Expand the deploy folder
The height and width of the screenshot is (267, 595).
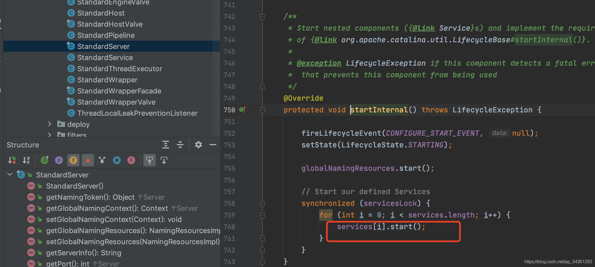tap(49, 124)
